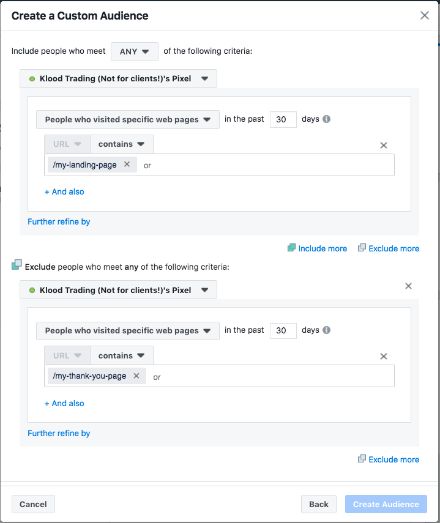Remove the excluded Klood Trading Pixel source
This screenshot has height=523, width=440.
coord(408,286)
